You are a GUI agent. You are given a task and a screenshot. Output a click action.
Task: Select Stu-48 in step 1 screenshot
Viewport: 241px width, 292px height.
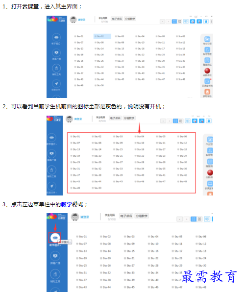coord(180,79)
